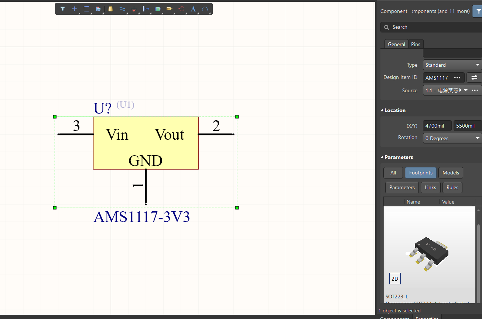Select the GND power port tool

click(x=134, y=9)
